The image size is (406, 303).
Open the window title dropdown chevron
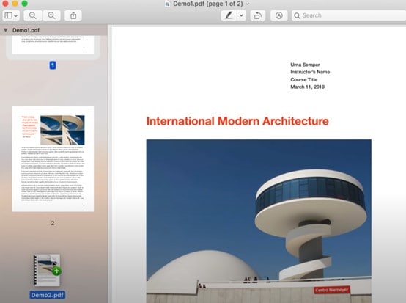[x=248, y=4]
